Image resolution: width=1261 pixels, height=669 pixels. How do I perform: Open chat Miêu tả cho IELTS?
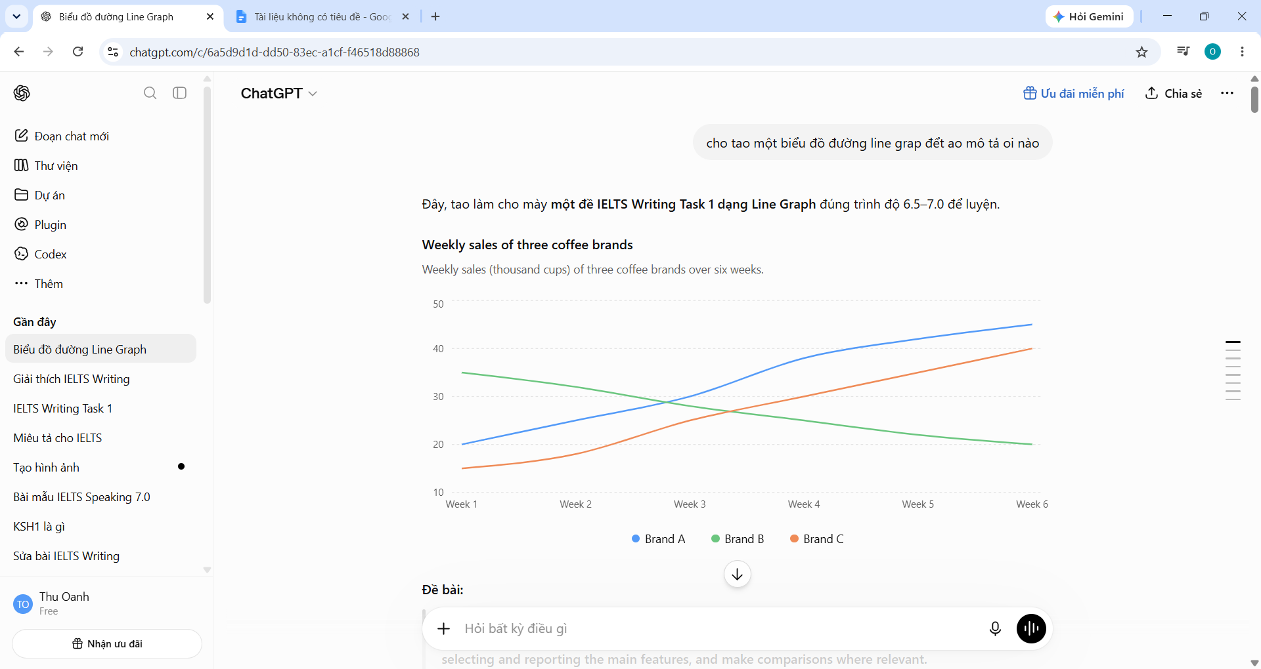pos(100,437)
